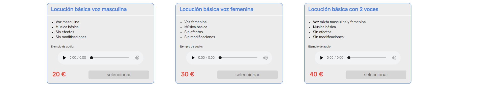Select the 40 € 2 voces package
Image resolution: width=479 pixels, height=94 pixels.
tap(376, 75)
